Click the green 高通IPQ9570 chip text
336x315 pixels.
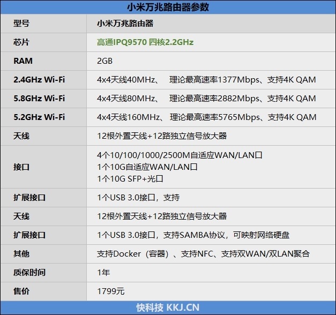click(x=145, y=42)
